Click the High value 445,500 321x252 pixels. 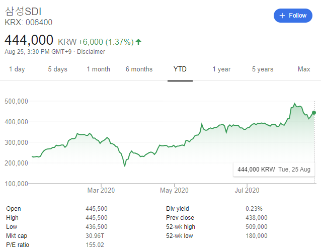click(97, 218)
